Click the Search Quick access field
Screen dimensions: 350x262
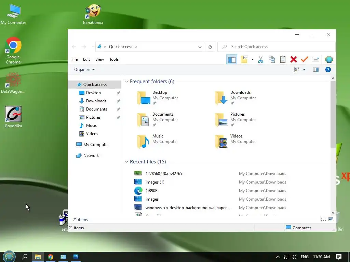pyautogui.click(x=276, y=47)
